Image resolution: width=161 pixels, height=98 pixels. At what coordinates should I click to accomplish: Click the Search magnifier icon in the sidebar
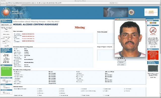pyautogui.click(x=8, y=46)
